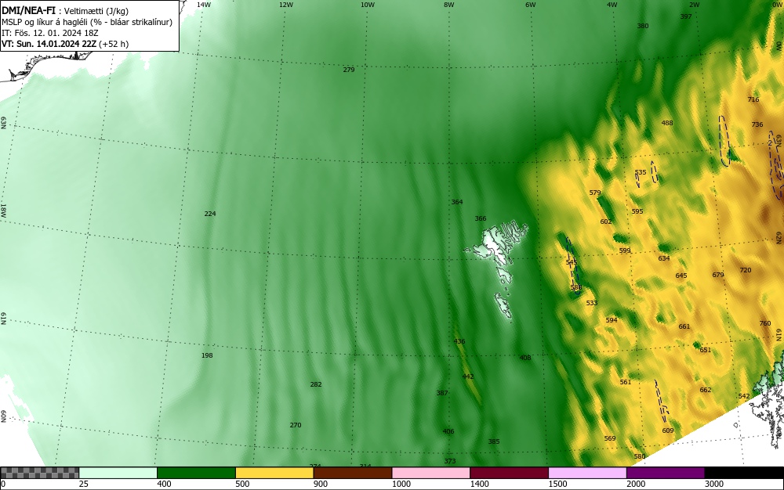Image resolution: width=784 pixels, height=490 pixels.
Task: Click the 366 value near the islands
Action: [x=481, y=218]
